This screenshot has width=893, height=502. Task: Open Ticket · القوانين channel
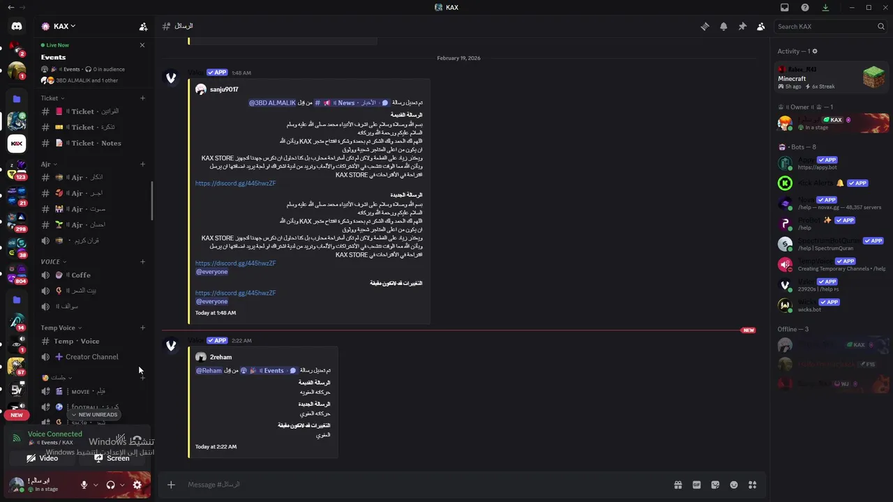click(93, 112)
